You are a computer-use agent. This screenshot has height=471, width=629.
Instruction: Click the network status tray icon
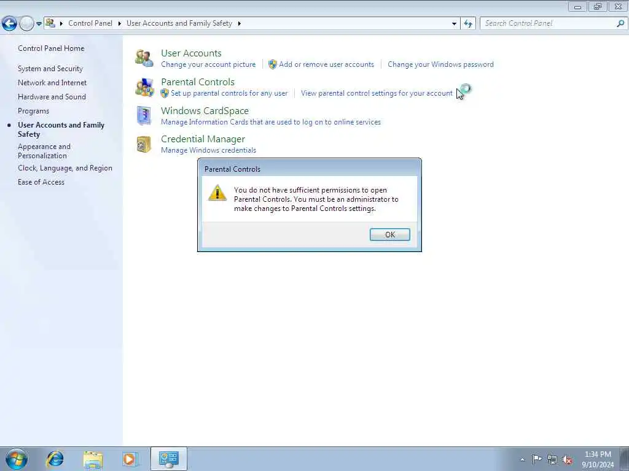552,459
